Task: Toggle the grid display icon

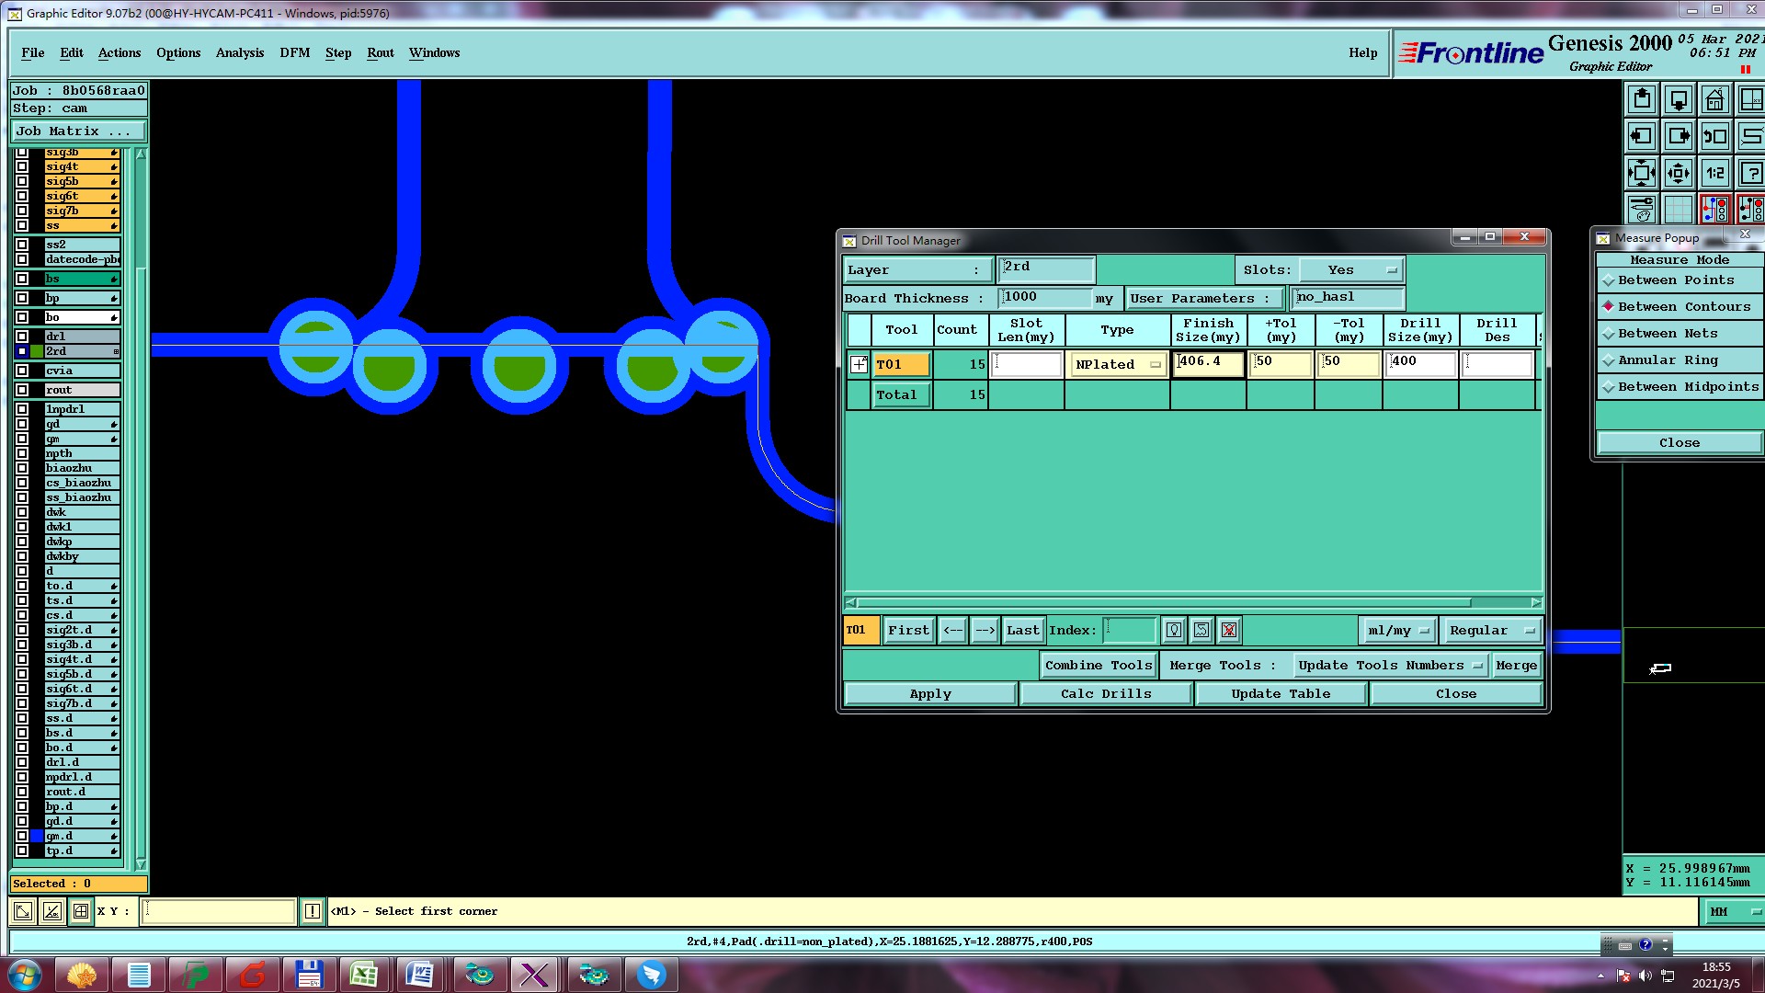Action: 1679,209
